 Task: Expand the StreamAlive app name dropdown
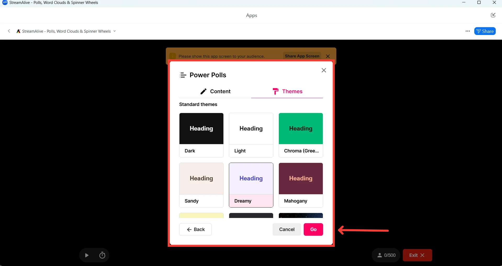click(115, 31)
